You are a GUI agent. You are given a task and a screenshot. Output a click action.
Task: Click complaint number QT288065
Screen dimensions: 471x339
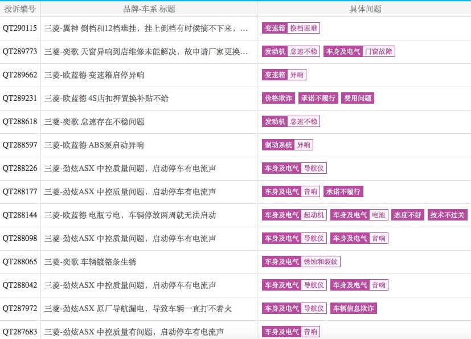tap(20, 262)
